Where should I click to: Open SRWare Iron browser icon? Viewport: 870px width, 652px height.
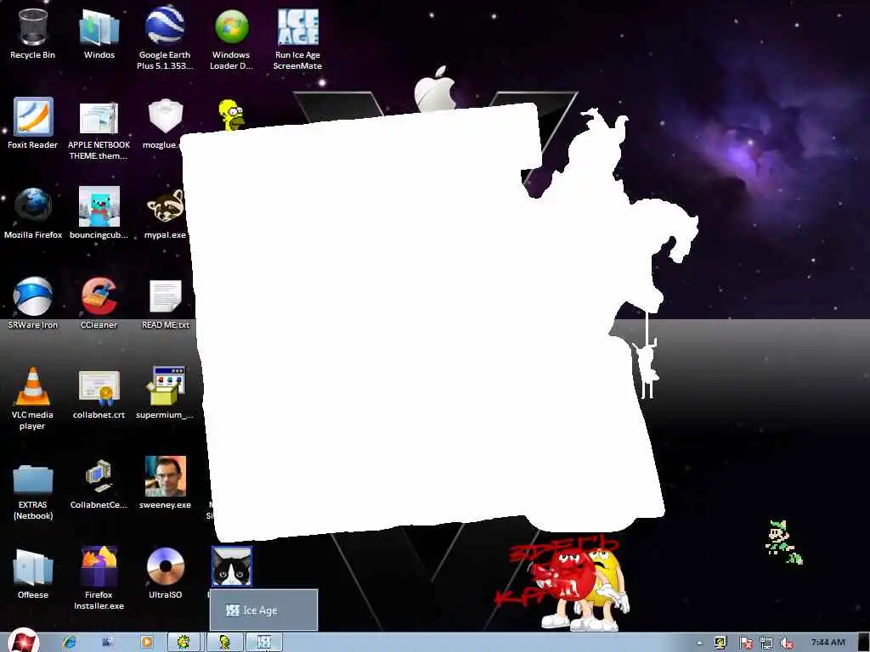[33, 303]
